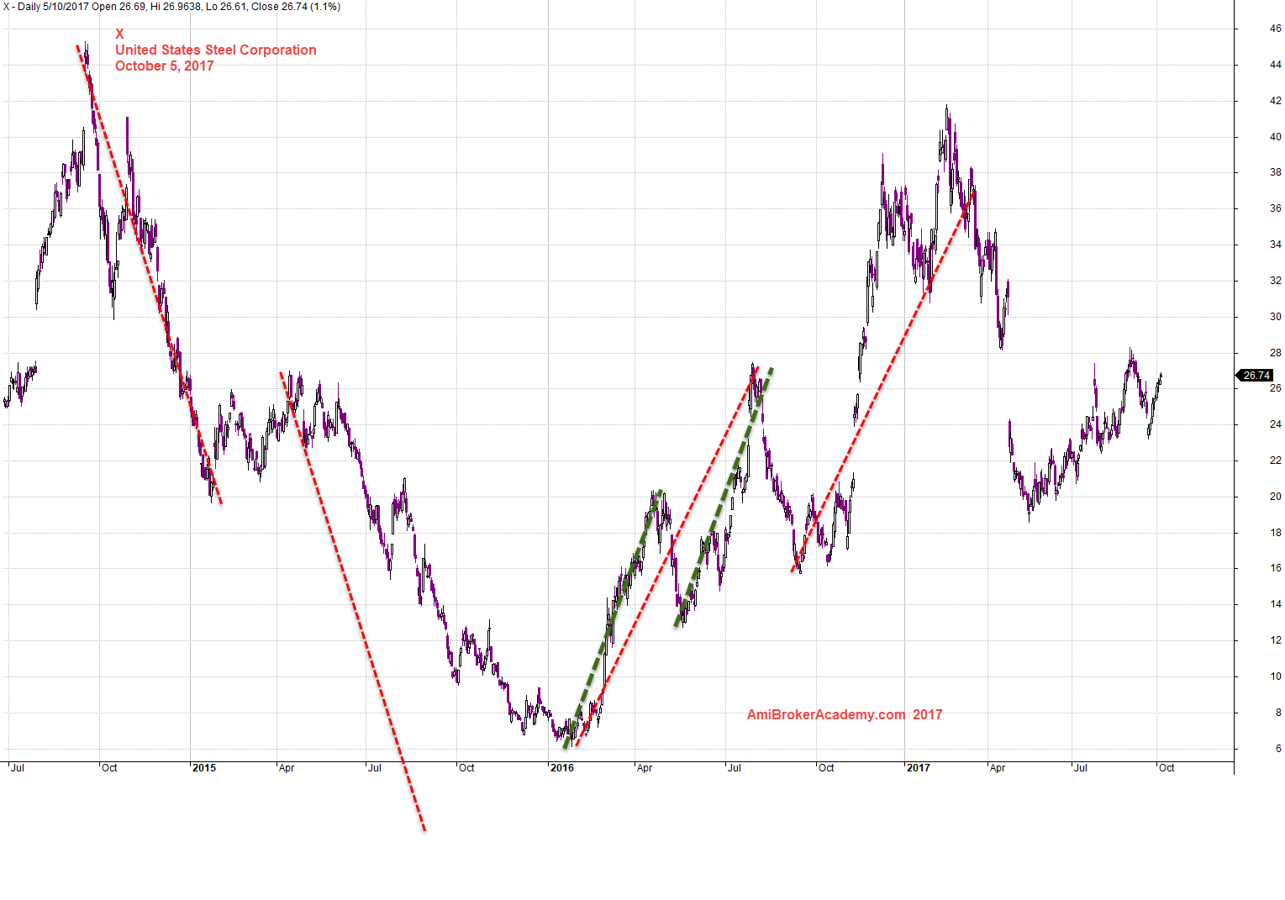This screenshot has width=1285, height=900.
Task: Click the price axis value 8
Action: [x=1278, y=713]
